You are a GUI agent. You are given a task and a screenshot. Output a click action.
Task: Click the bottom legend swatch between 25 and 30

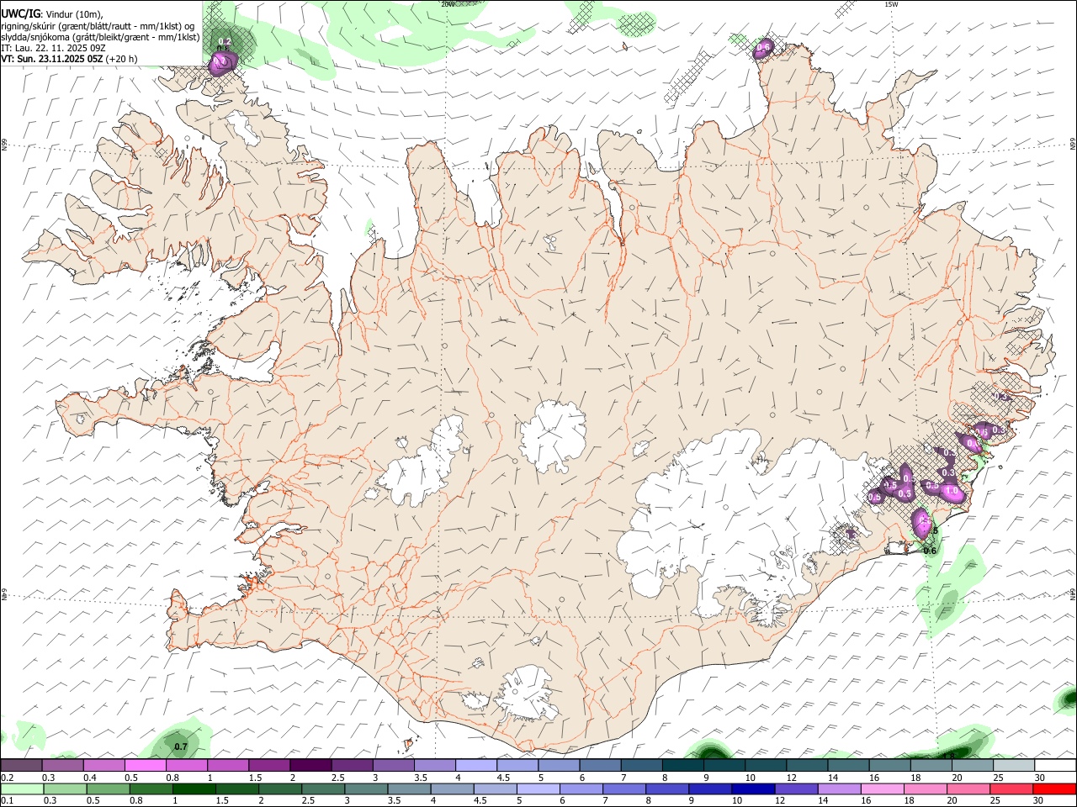click(1013, 789)
